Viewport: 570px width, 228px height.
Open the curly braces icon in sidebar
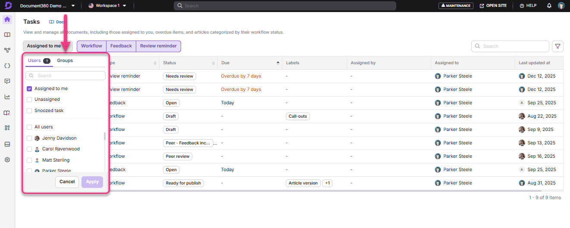[7, 66]
